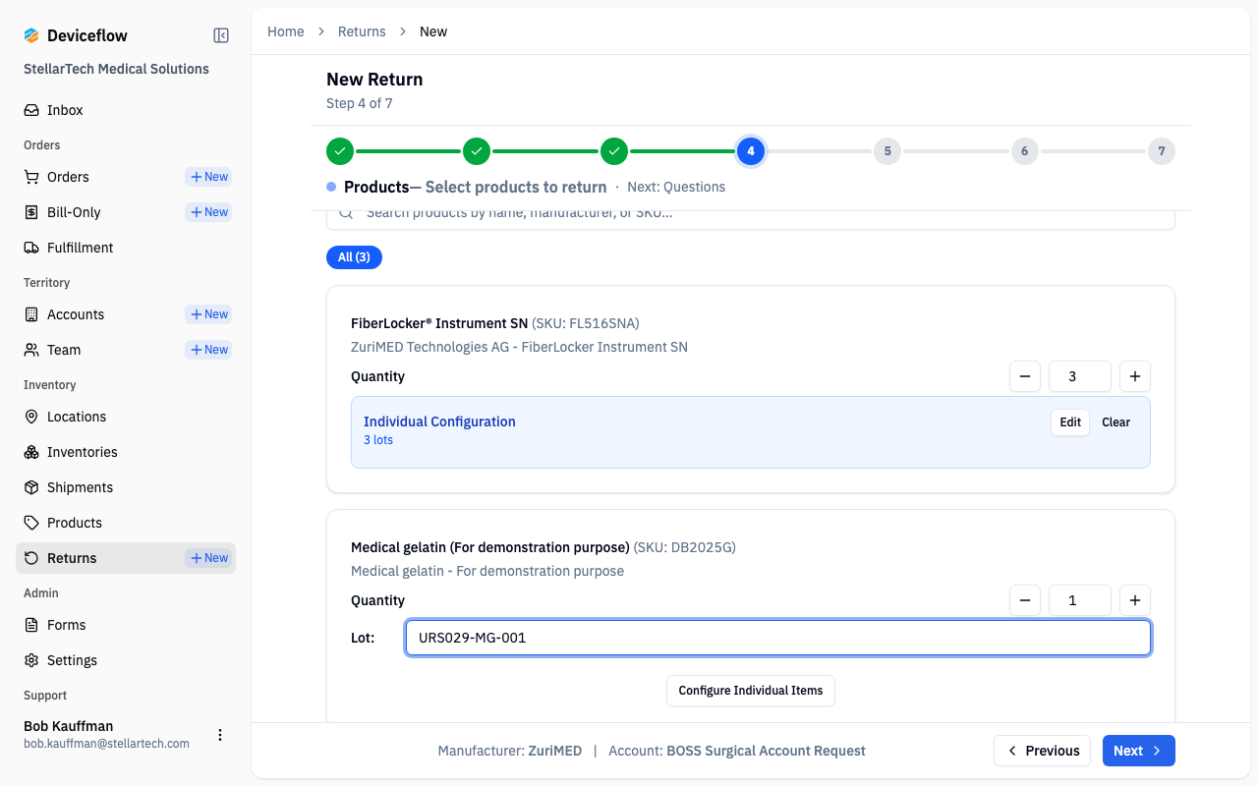Click step 5 circle in progress bar
The width and height of the screenshot is (1258, 786).
click(x=887, y=151)
